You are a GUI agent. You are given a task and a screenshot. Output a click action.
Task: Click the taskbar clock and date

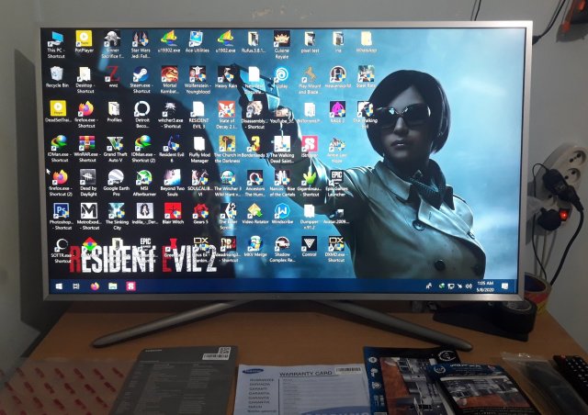pyautogui.click(x=483, y=286)
